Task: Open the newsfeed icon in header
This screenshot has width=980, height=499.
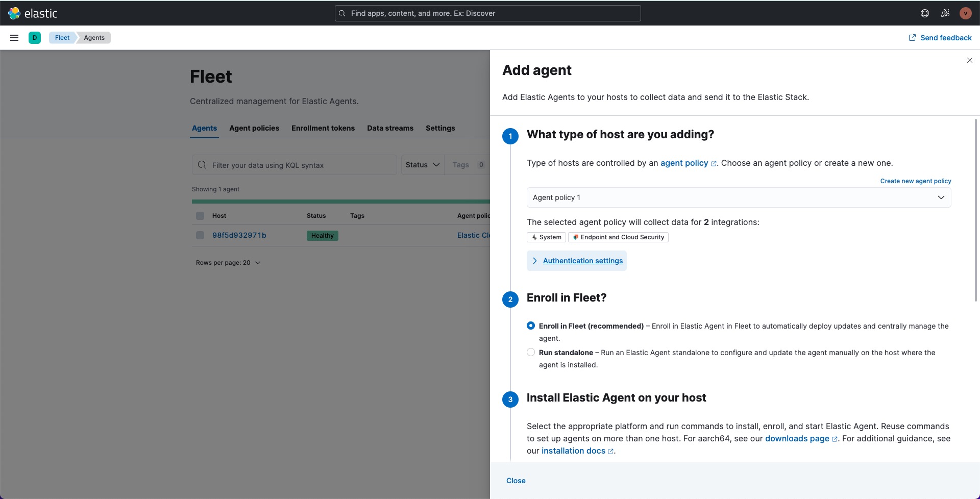Action: [945, 13]
